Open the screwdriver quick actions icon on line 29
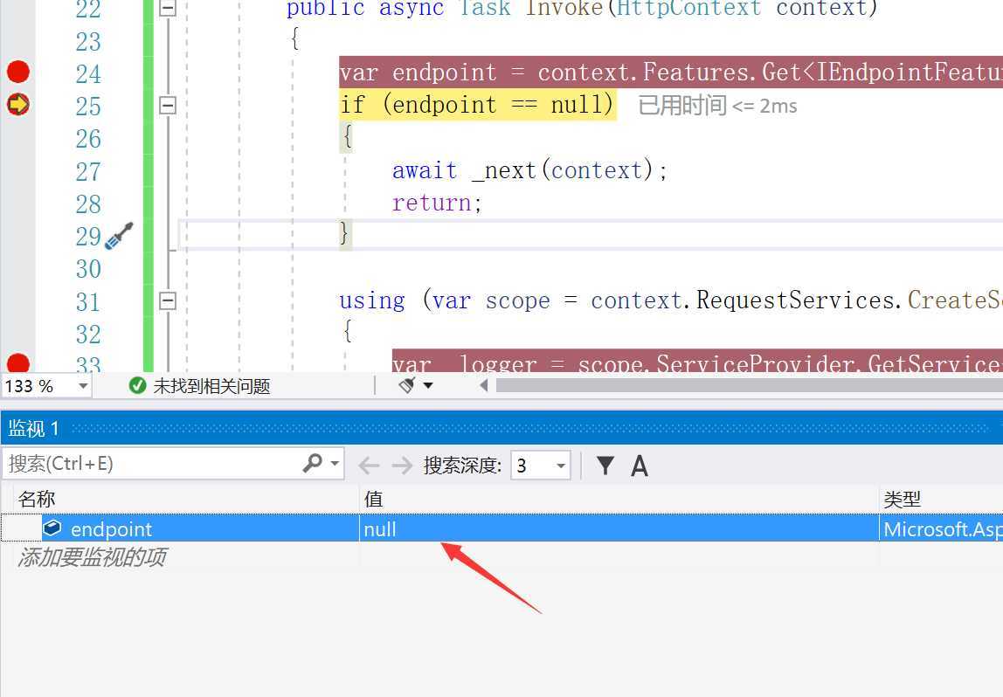The height and width of the screenshot is (697, 1003). tap(118, 236)
